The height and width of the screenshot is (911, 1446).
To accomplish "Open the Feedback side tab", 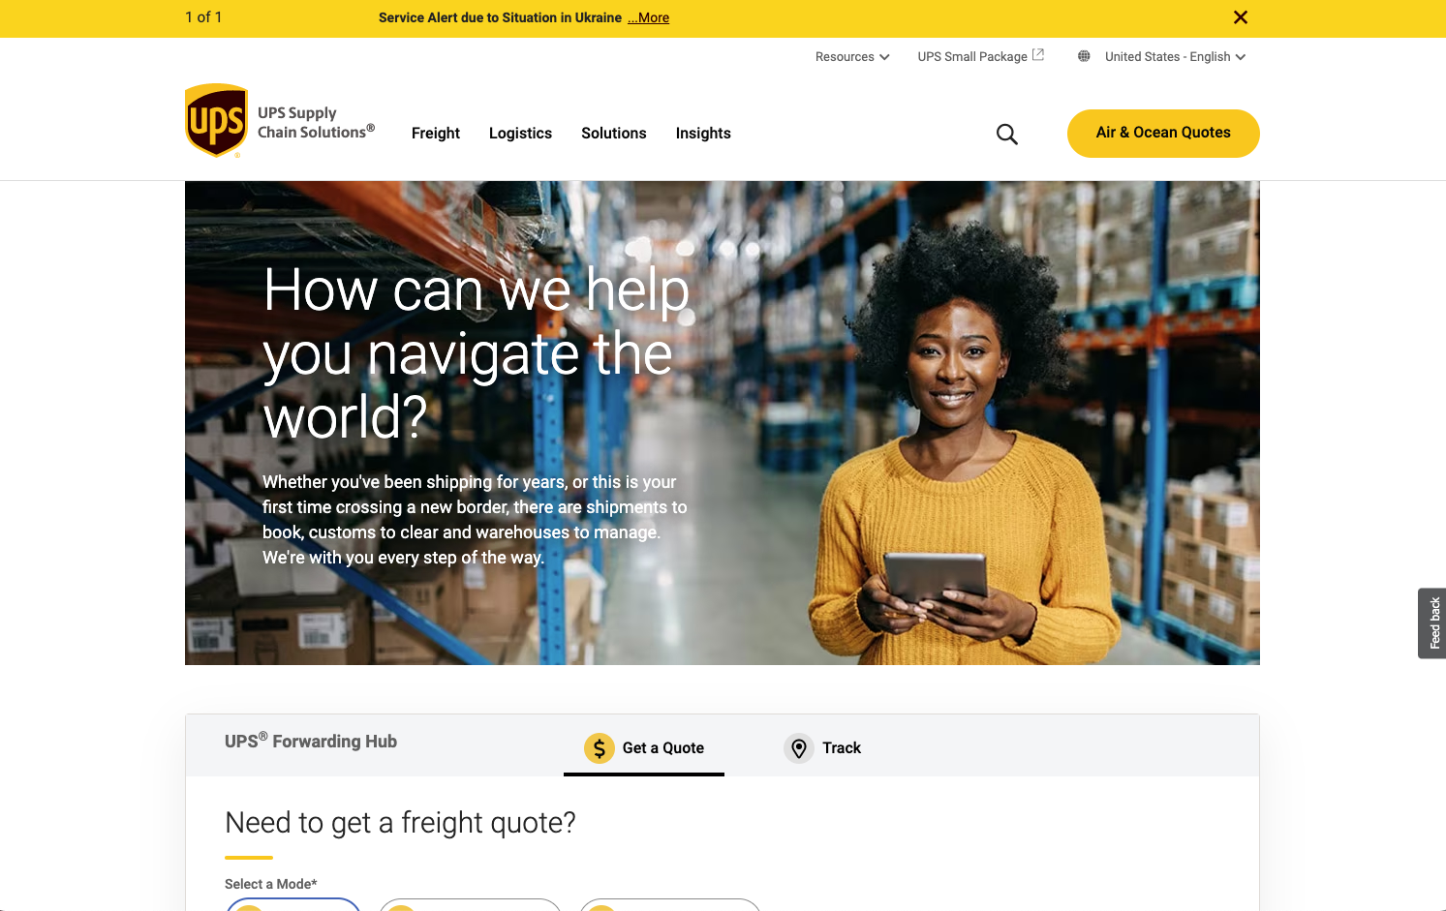I will click(1432, 623).
